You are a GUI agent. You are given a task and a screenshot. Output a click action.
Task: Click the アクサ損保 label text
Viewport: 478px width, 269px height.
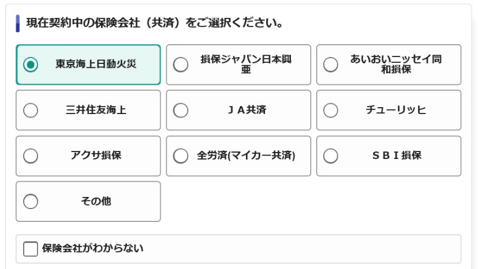pos(96,156)
